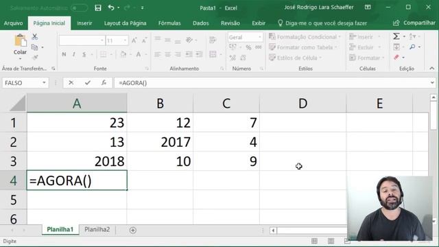Image resolution: width=439 pixels, height=247 pixels.
Task: Open the ribbon display options icon
Action: (x=368, y=8)
